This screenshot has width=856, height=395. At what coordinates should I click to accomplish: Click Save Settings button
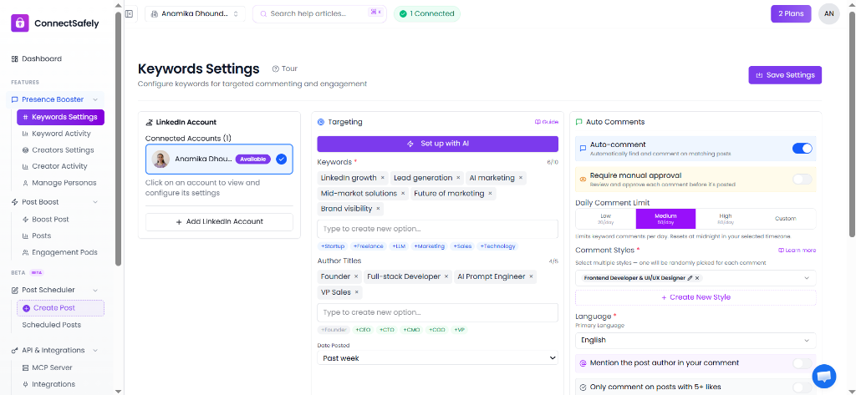[784, 75]
